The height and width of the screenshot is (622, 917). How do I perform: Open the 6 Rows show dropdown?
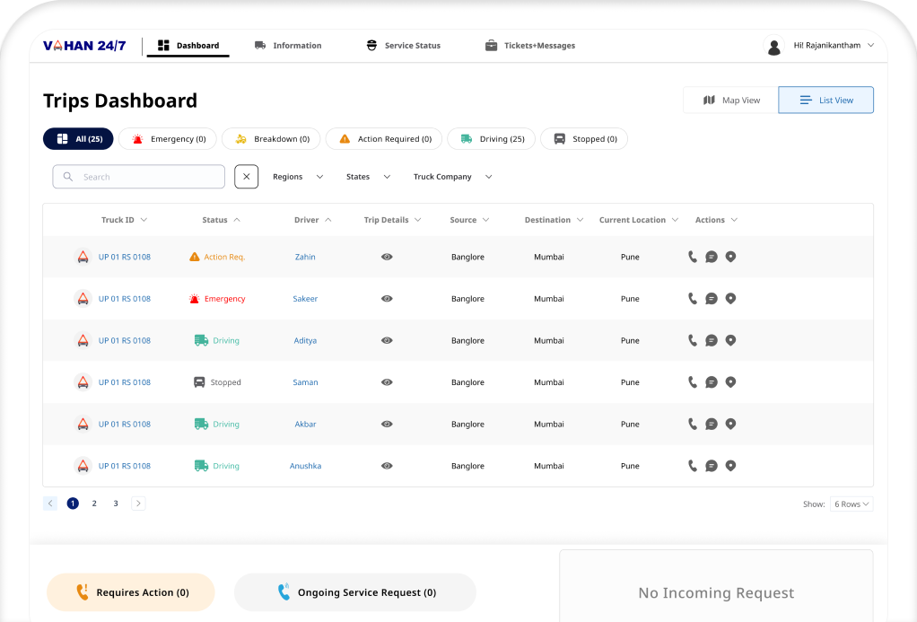click(851, 504)
